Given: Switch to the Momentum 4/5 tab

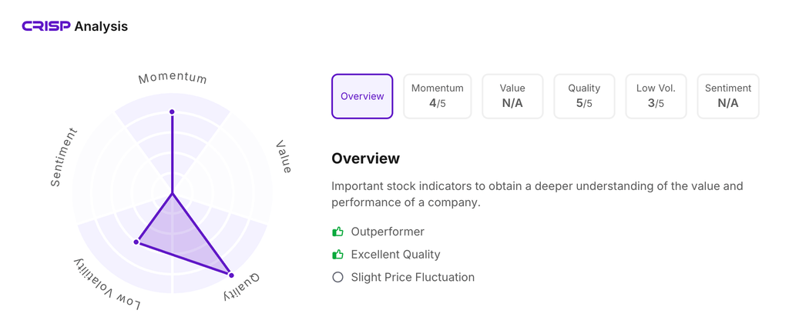Looking at the screenshot, I should (437, 96).
